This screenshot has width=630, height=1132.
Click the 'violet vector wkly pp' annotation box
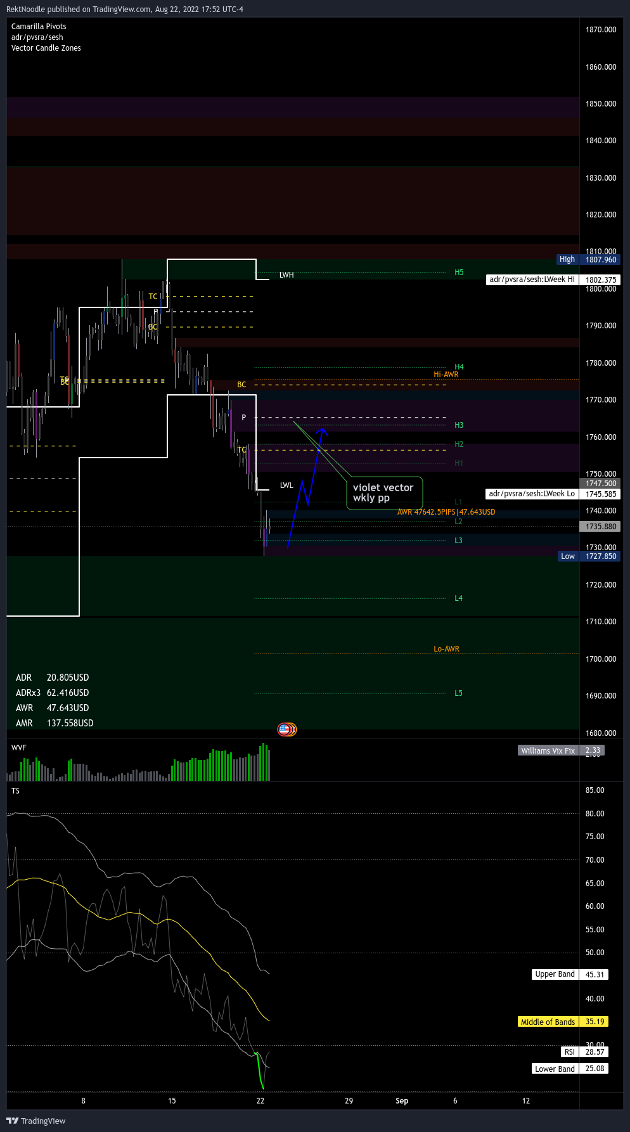(x=383, y=492)
